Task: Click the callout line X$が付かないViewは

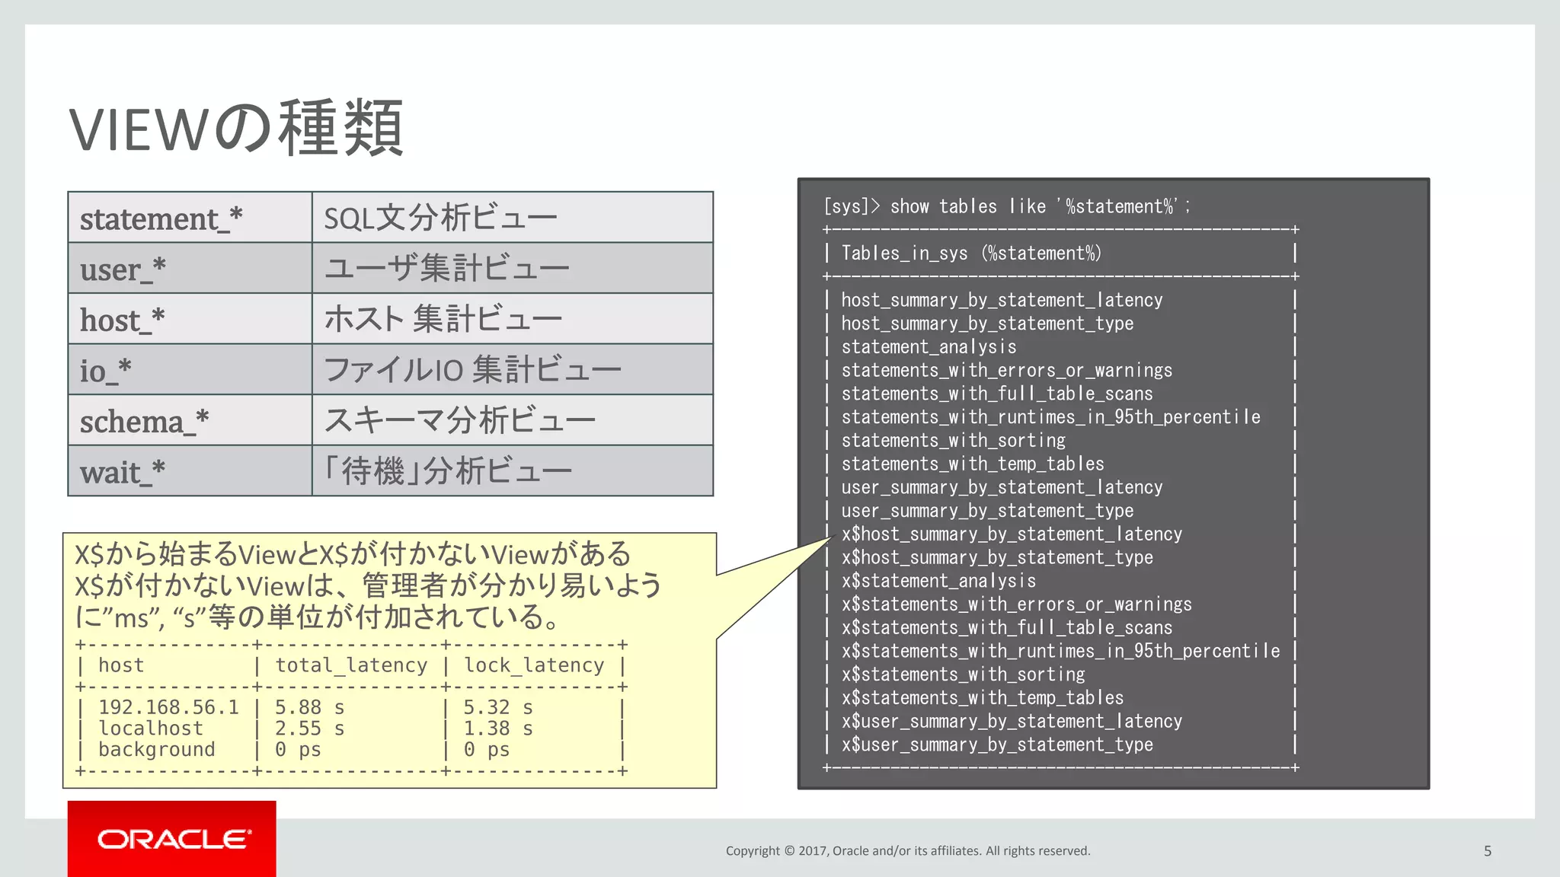Action: click(368, 585)
